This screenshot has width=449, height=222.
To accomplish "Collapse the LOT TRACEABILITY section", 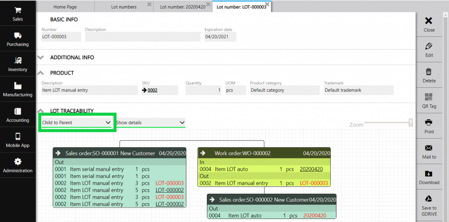I will point(41,111).
